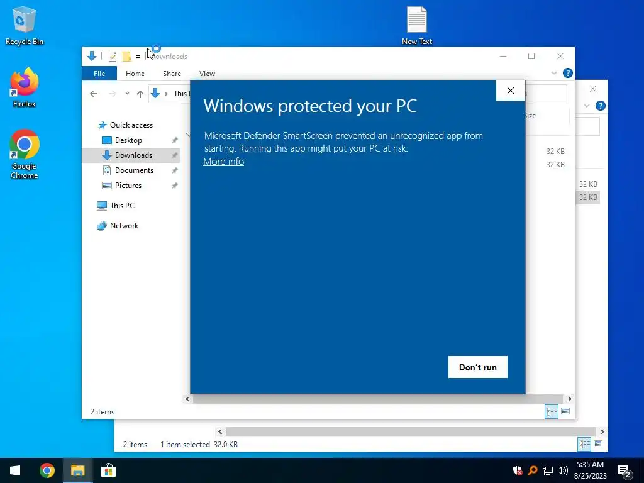The image size is (644, 483).
Task: Click '1 item selected' in back status bar
Action: (185, 445)
